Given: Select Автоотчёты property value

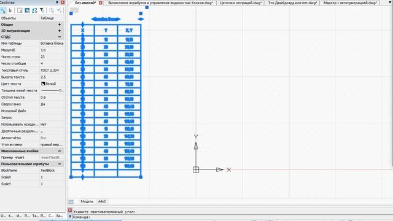Looking at the screenshot, I should 52,138.
